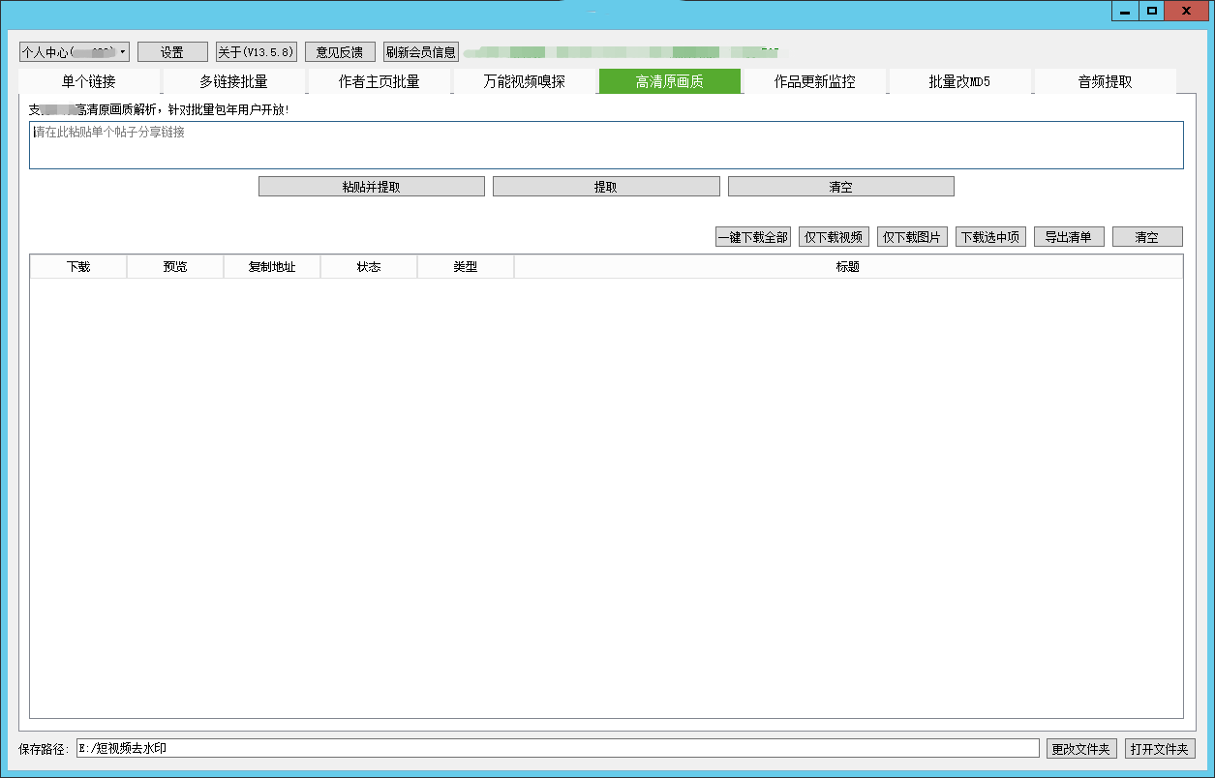The height and width of the screenshot is (778, 1215).
Task: Focus the share link paste text box
Action: click(606, 145)
